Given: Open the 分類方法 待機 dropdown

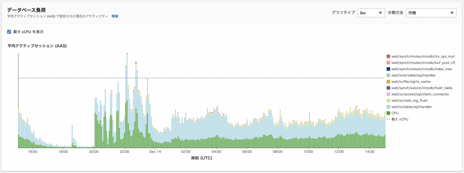Looking at the screenshot, I should (432, 13).
